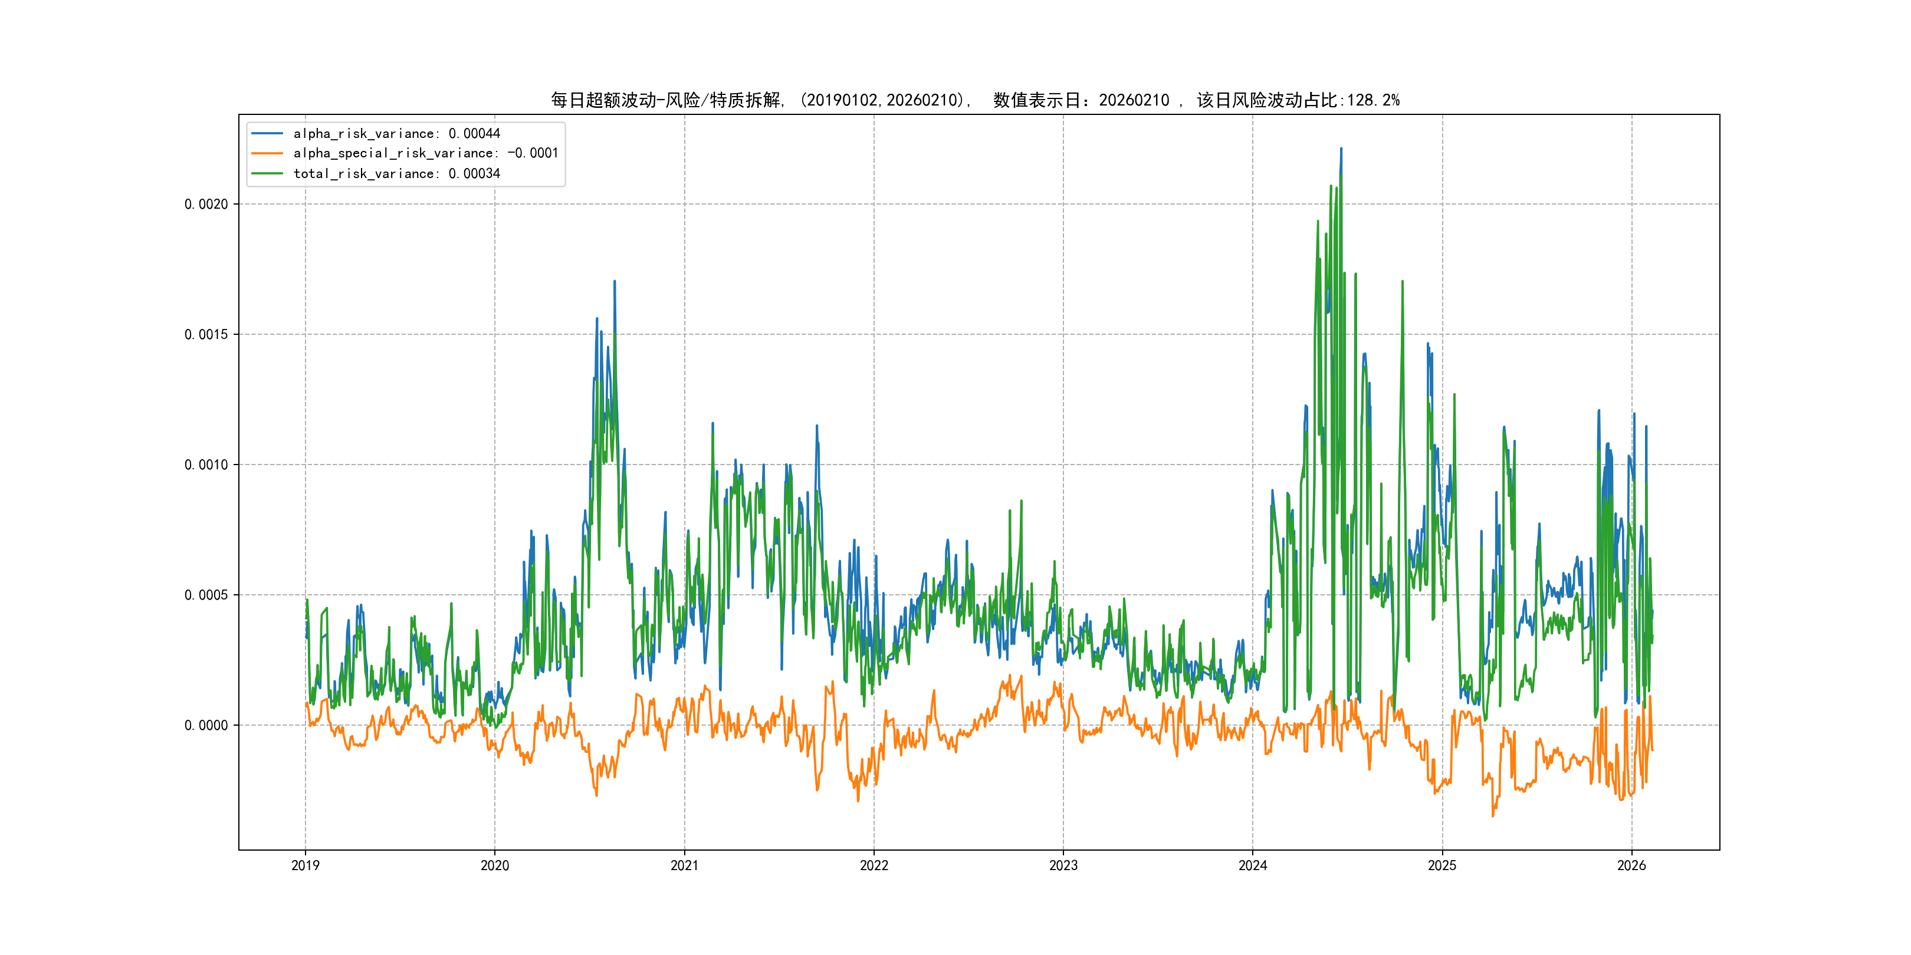Click the green total_risk_variance legend line
Screen dimensions: 1911x955
point(267,173)
